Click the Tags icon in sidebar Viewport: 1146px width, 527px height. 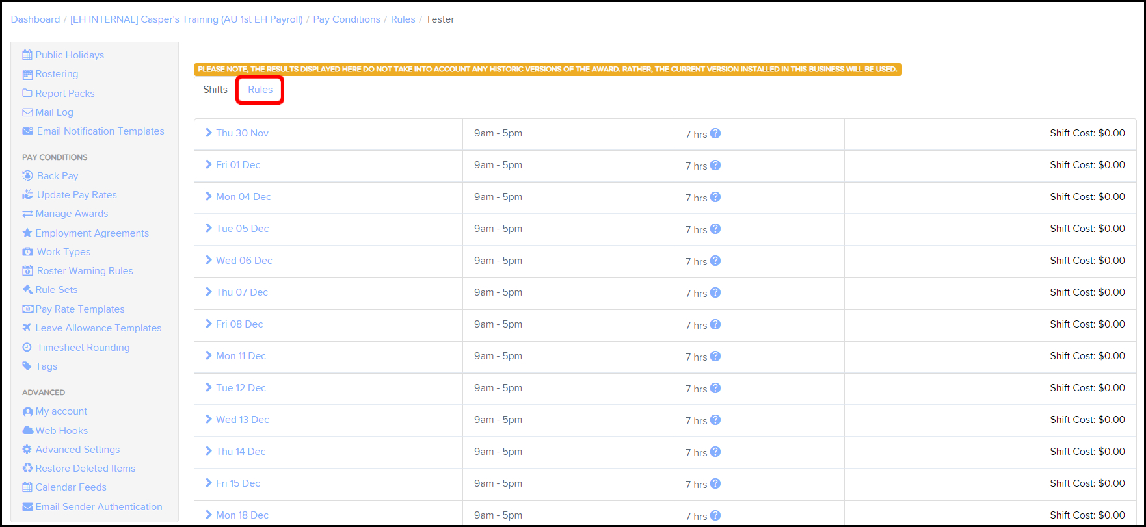[27, 366]
